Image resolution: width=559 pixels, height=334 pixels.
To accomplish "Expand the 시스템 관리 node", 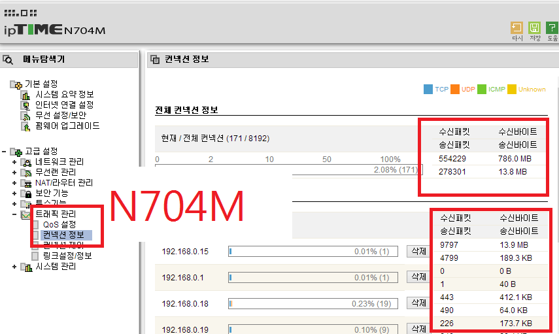I will 14,267.
